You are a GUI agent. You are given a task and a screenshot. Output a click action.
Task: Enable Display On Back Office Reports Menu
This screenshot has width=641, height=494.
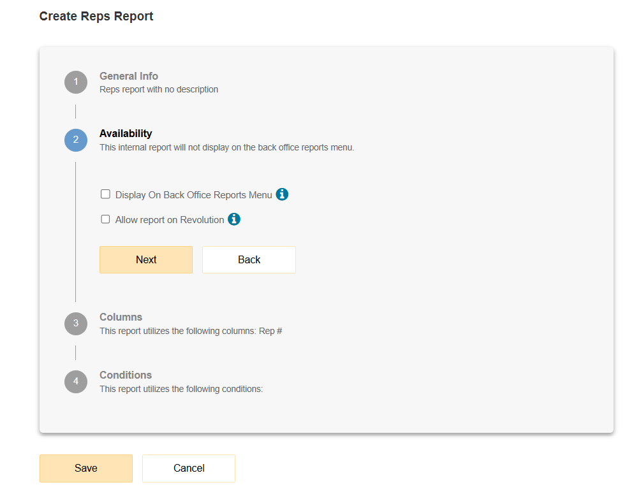105,194
